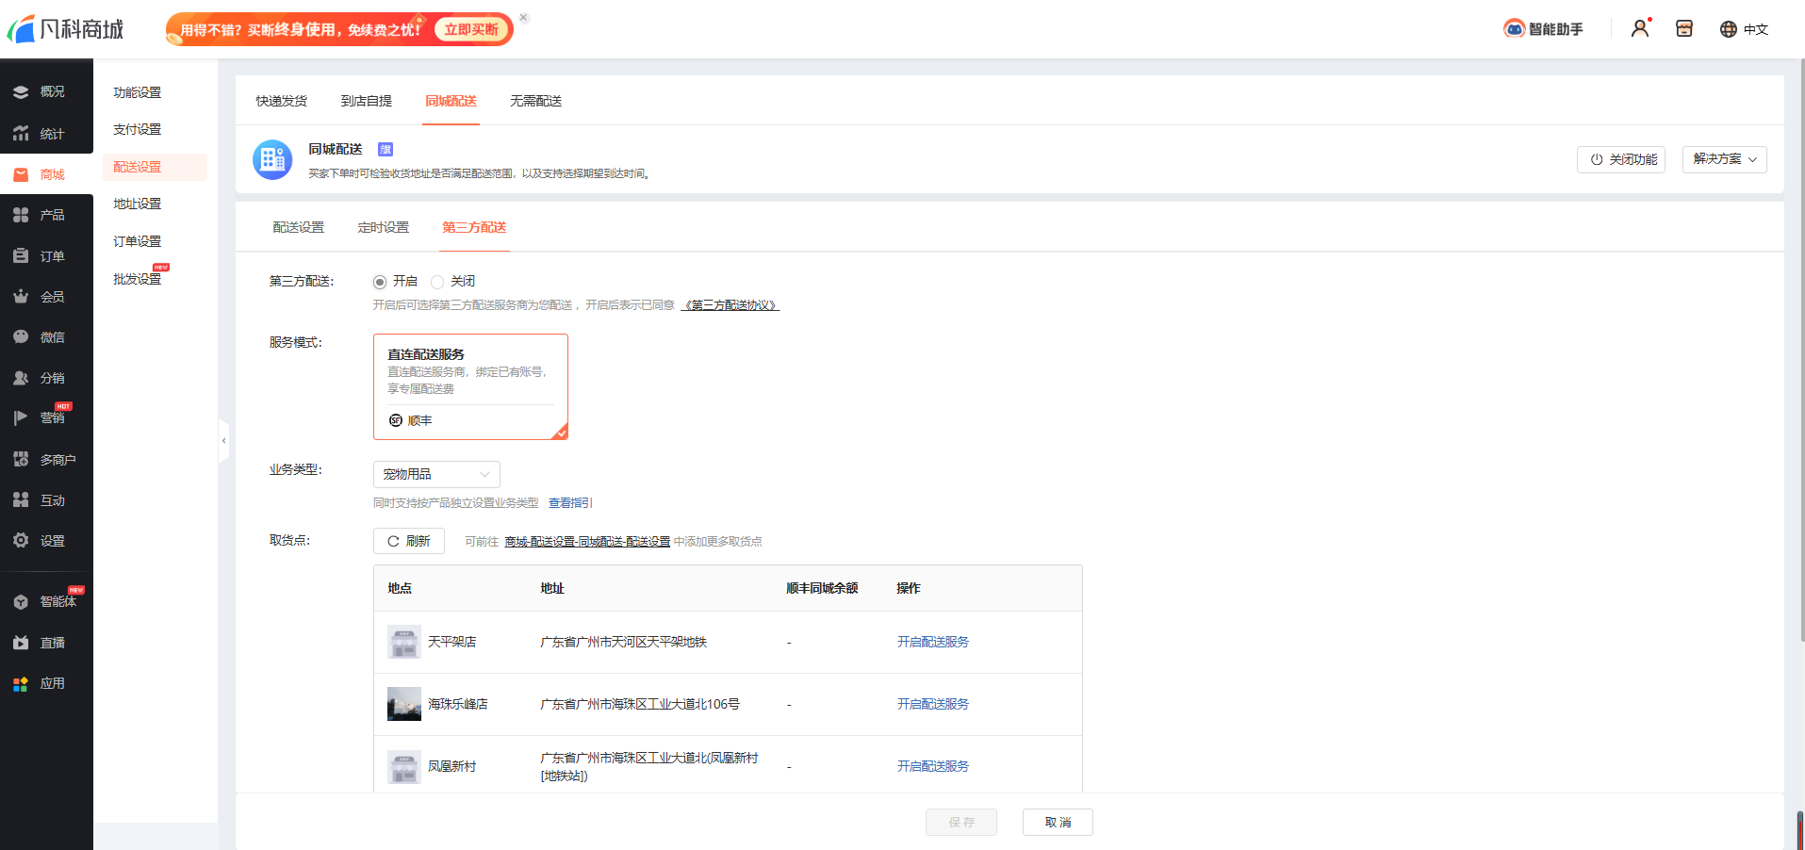Open the 互动 interaction sidebar icon

click(21, 499)
